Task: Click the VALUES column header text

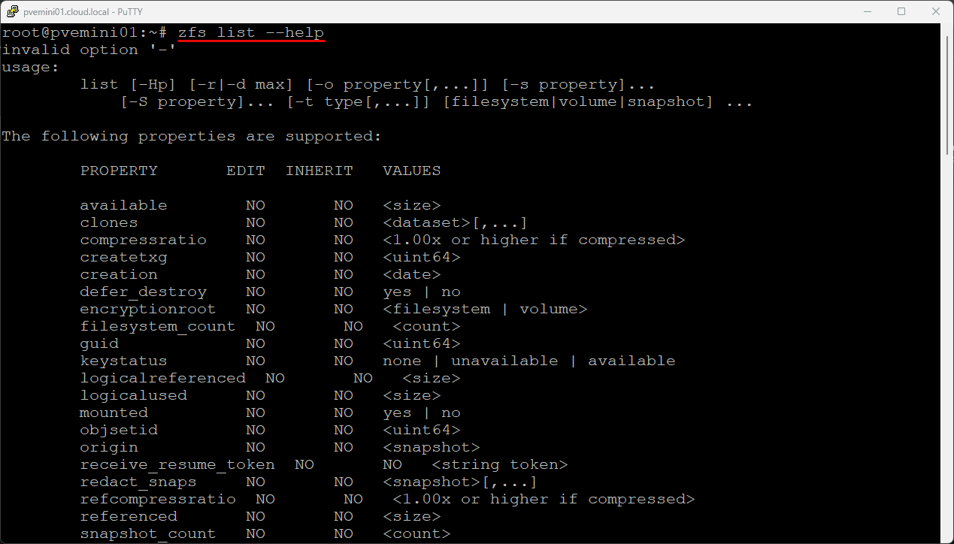Action: pos(411,171)
